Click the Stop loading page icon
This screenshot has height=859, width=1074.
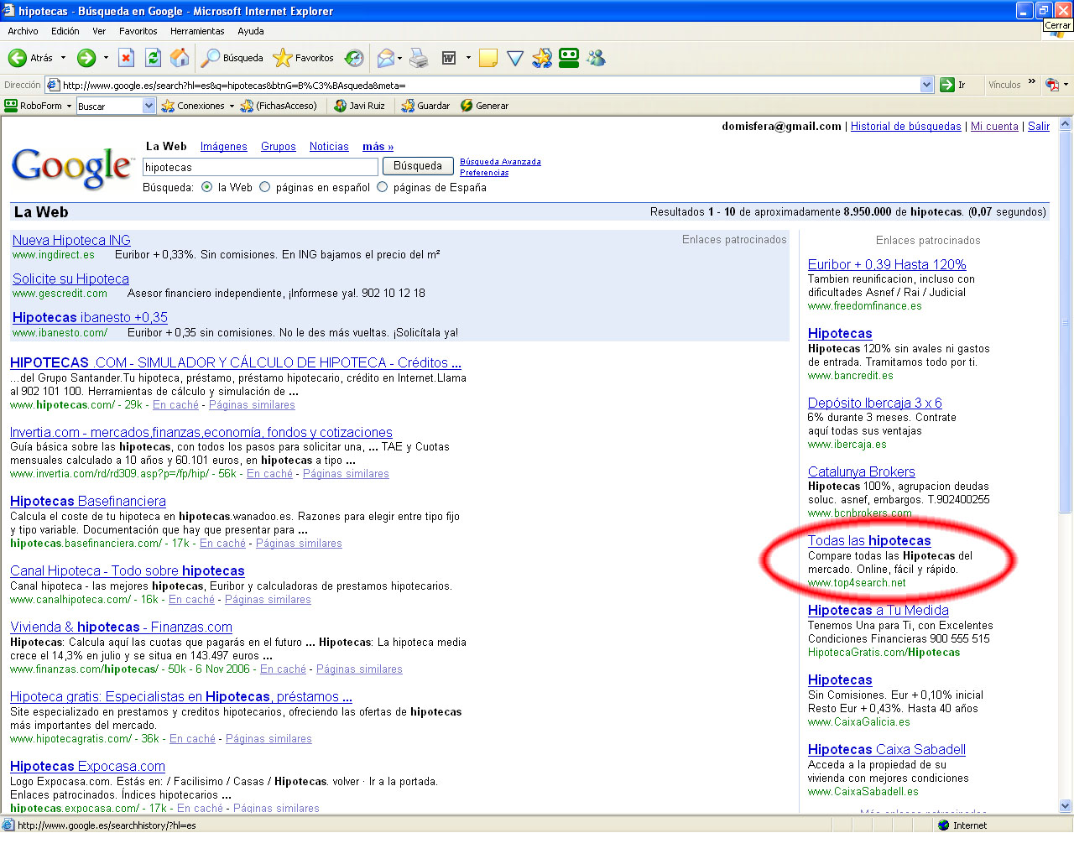[126, 58]
